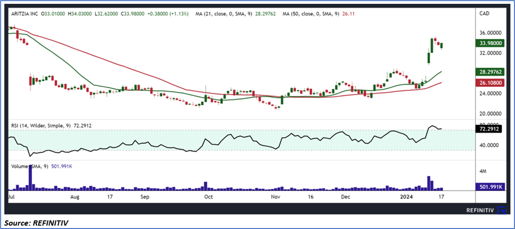
Task: Click the RSI value tag 72.2912
Action: point(488,130)
